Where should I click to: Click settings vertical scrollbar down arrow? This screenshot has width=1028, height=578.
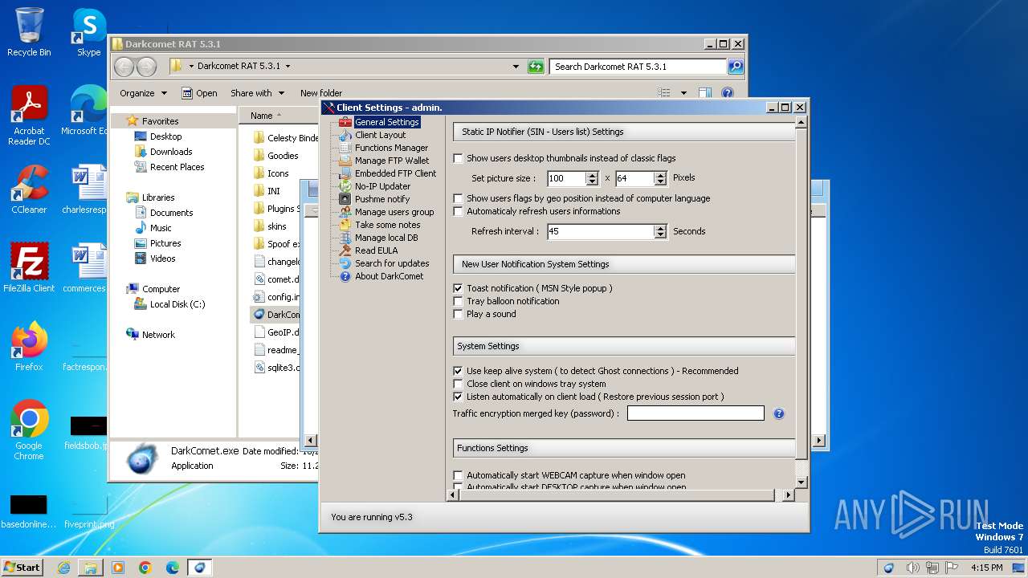pos(801,482)
